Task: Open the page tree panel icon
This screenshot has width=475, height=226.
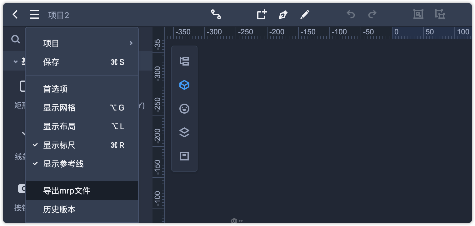Action: point(184,61)
